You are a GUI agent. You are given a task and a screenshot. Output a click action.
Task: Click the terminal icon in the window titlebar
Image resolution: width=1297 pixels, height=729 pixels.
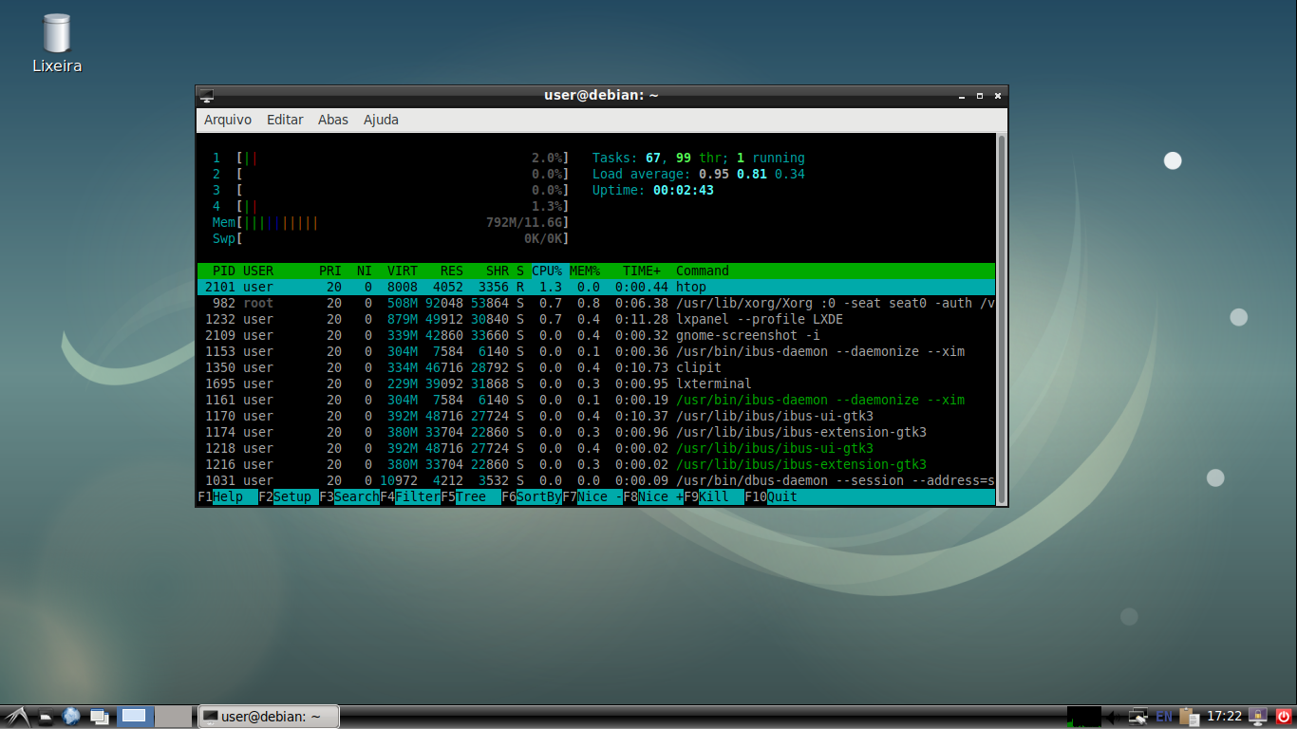206,95
